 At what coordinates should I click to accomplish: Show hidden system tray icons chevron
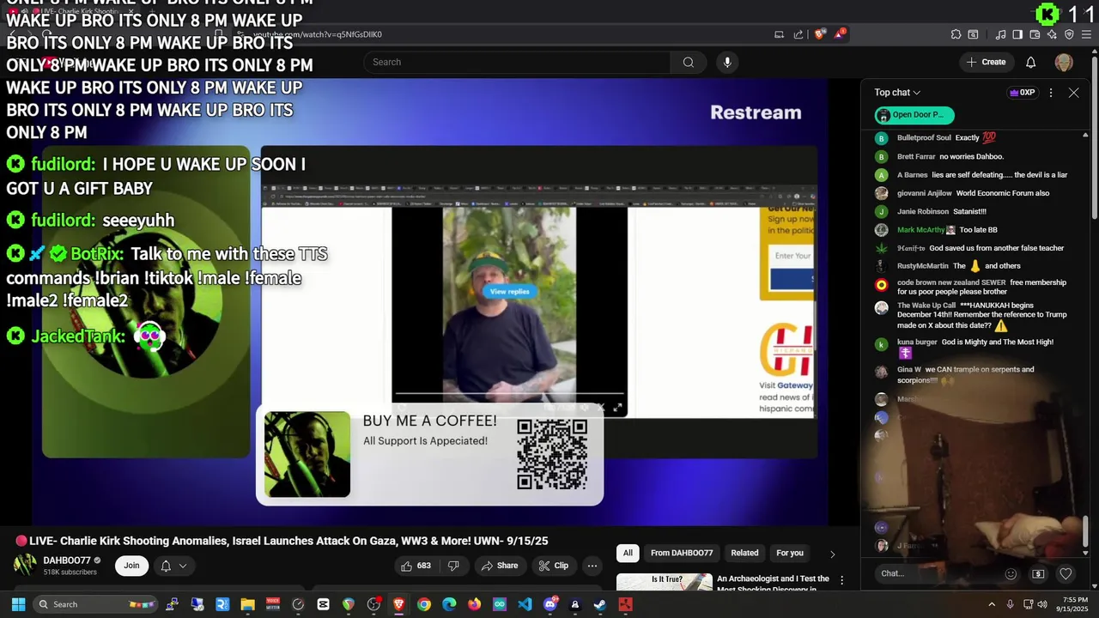[x=992, y=604]
